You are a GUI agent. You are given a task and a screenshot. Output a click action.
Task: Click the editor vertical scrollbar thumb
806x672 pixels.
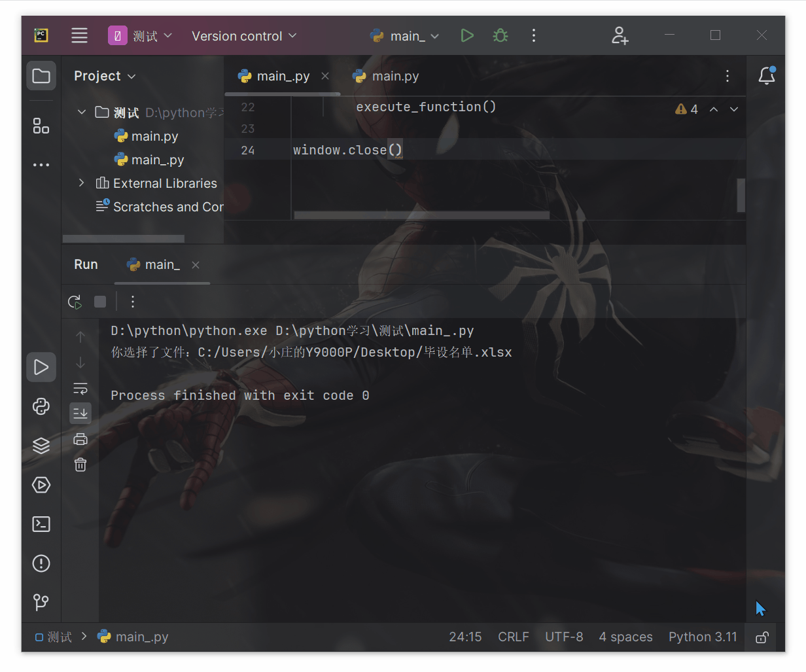pos(741,195)
